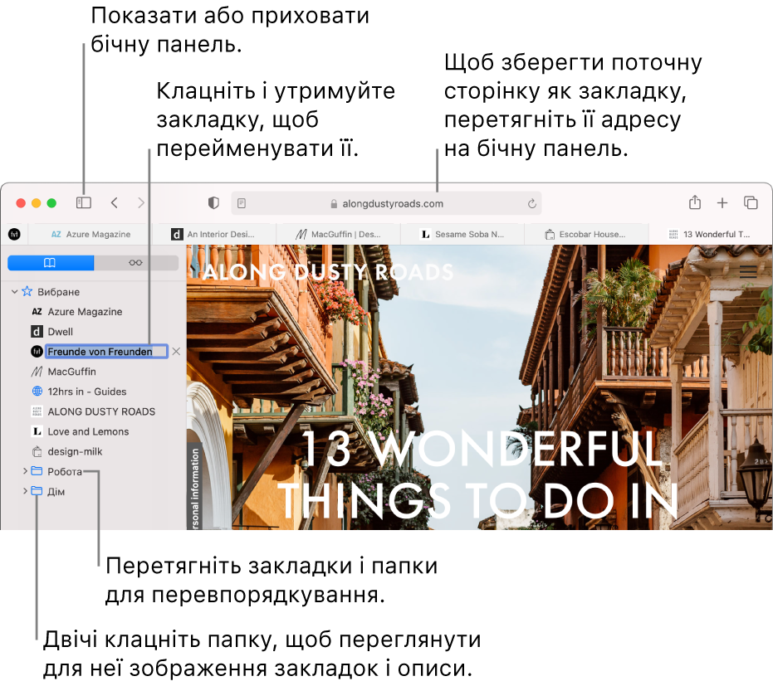This screenshot has height=686, width=773.
Task: Select the Робота folder
Action: [x=56, y=472]
